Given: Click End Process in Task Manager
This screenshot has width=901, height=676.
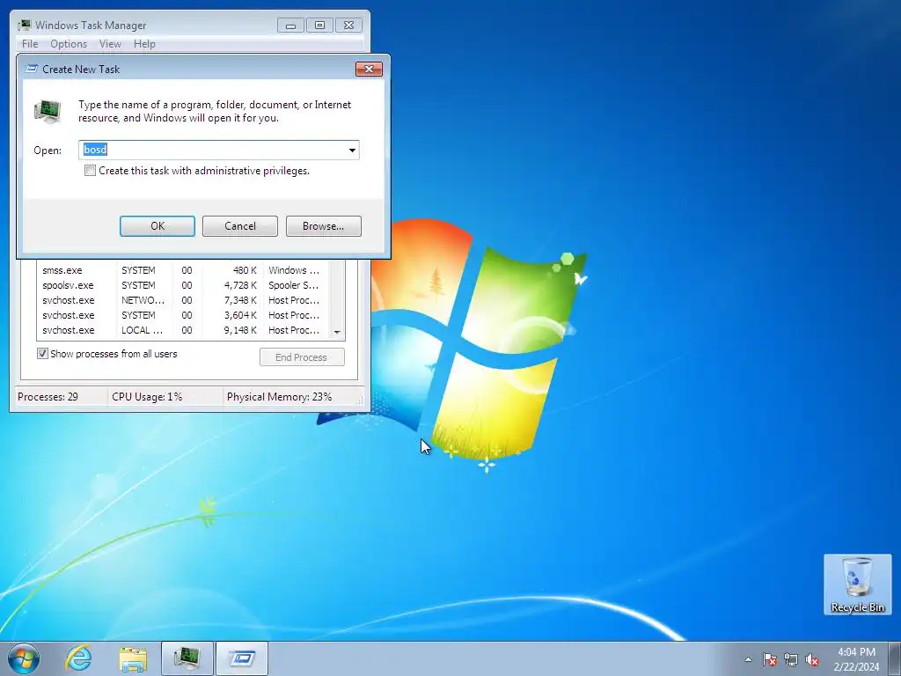Looking at the screenshot, I should [x=302, y=357].
